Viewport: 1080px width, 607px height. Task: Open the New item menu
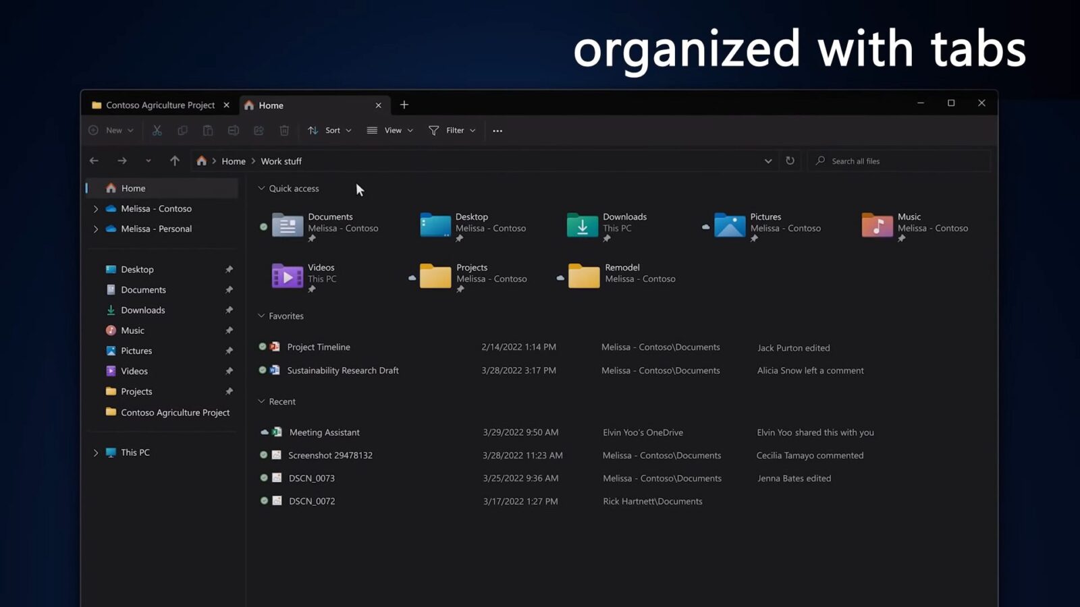click(110, 130)
